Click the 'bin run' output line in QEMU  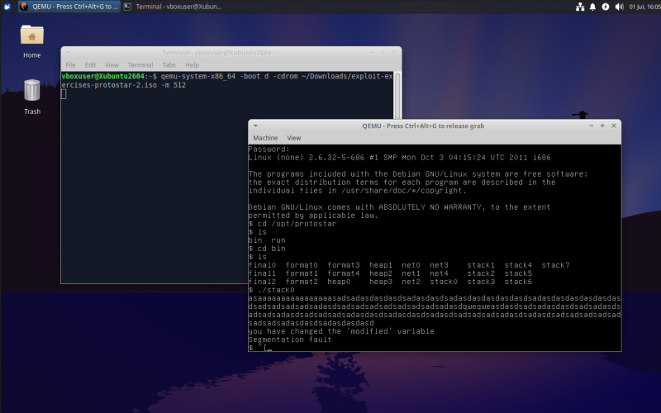pyautogui.click(x=267, y=240)
